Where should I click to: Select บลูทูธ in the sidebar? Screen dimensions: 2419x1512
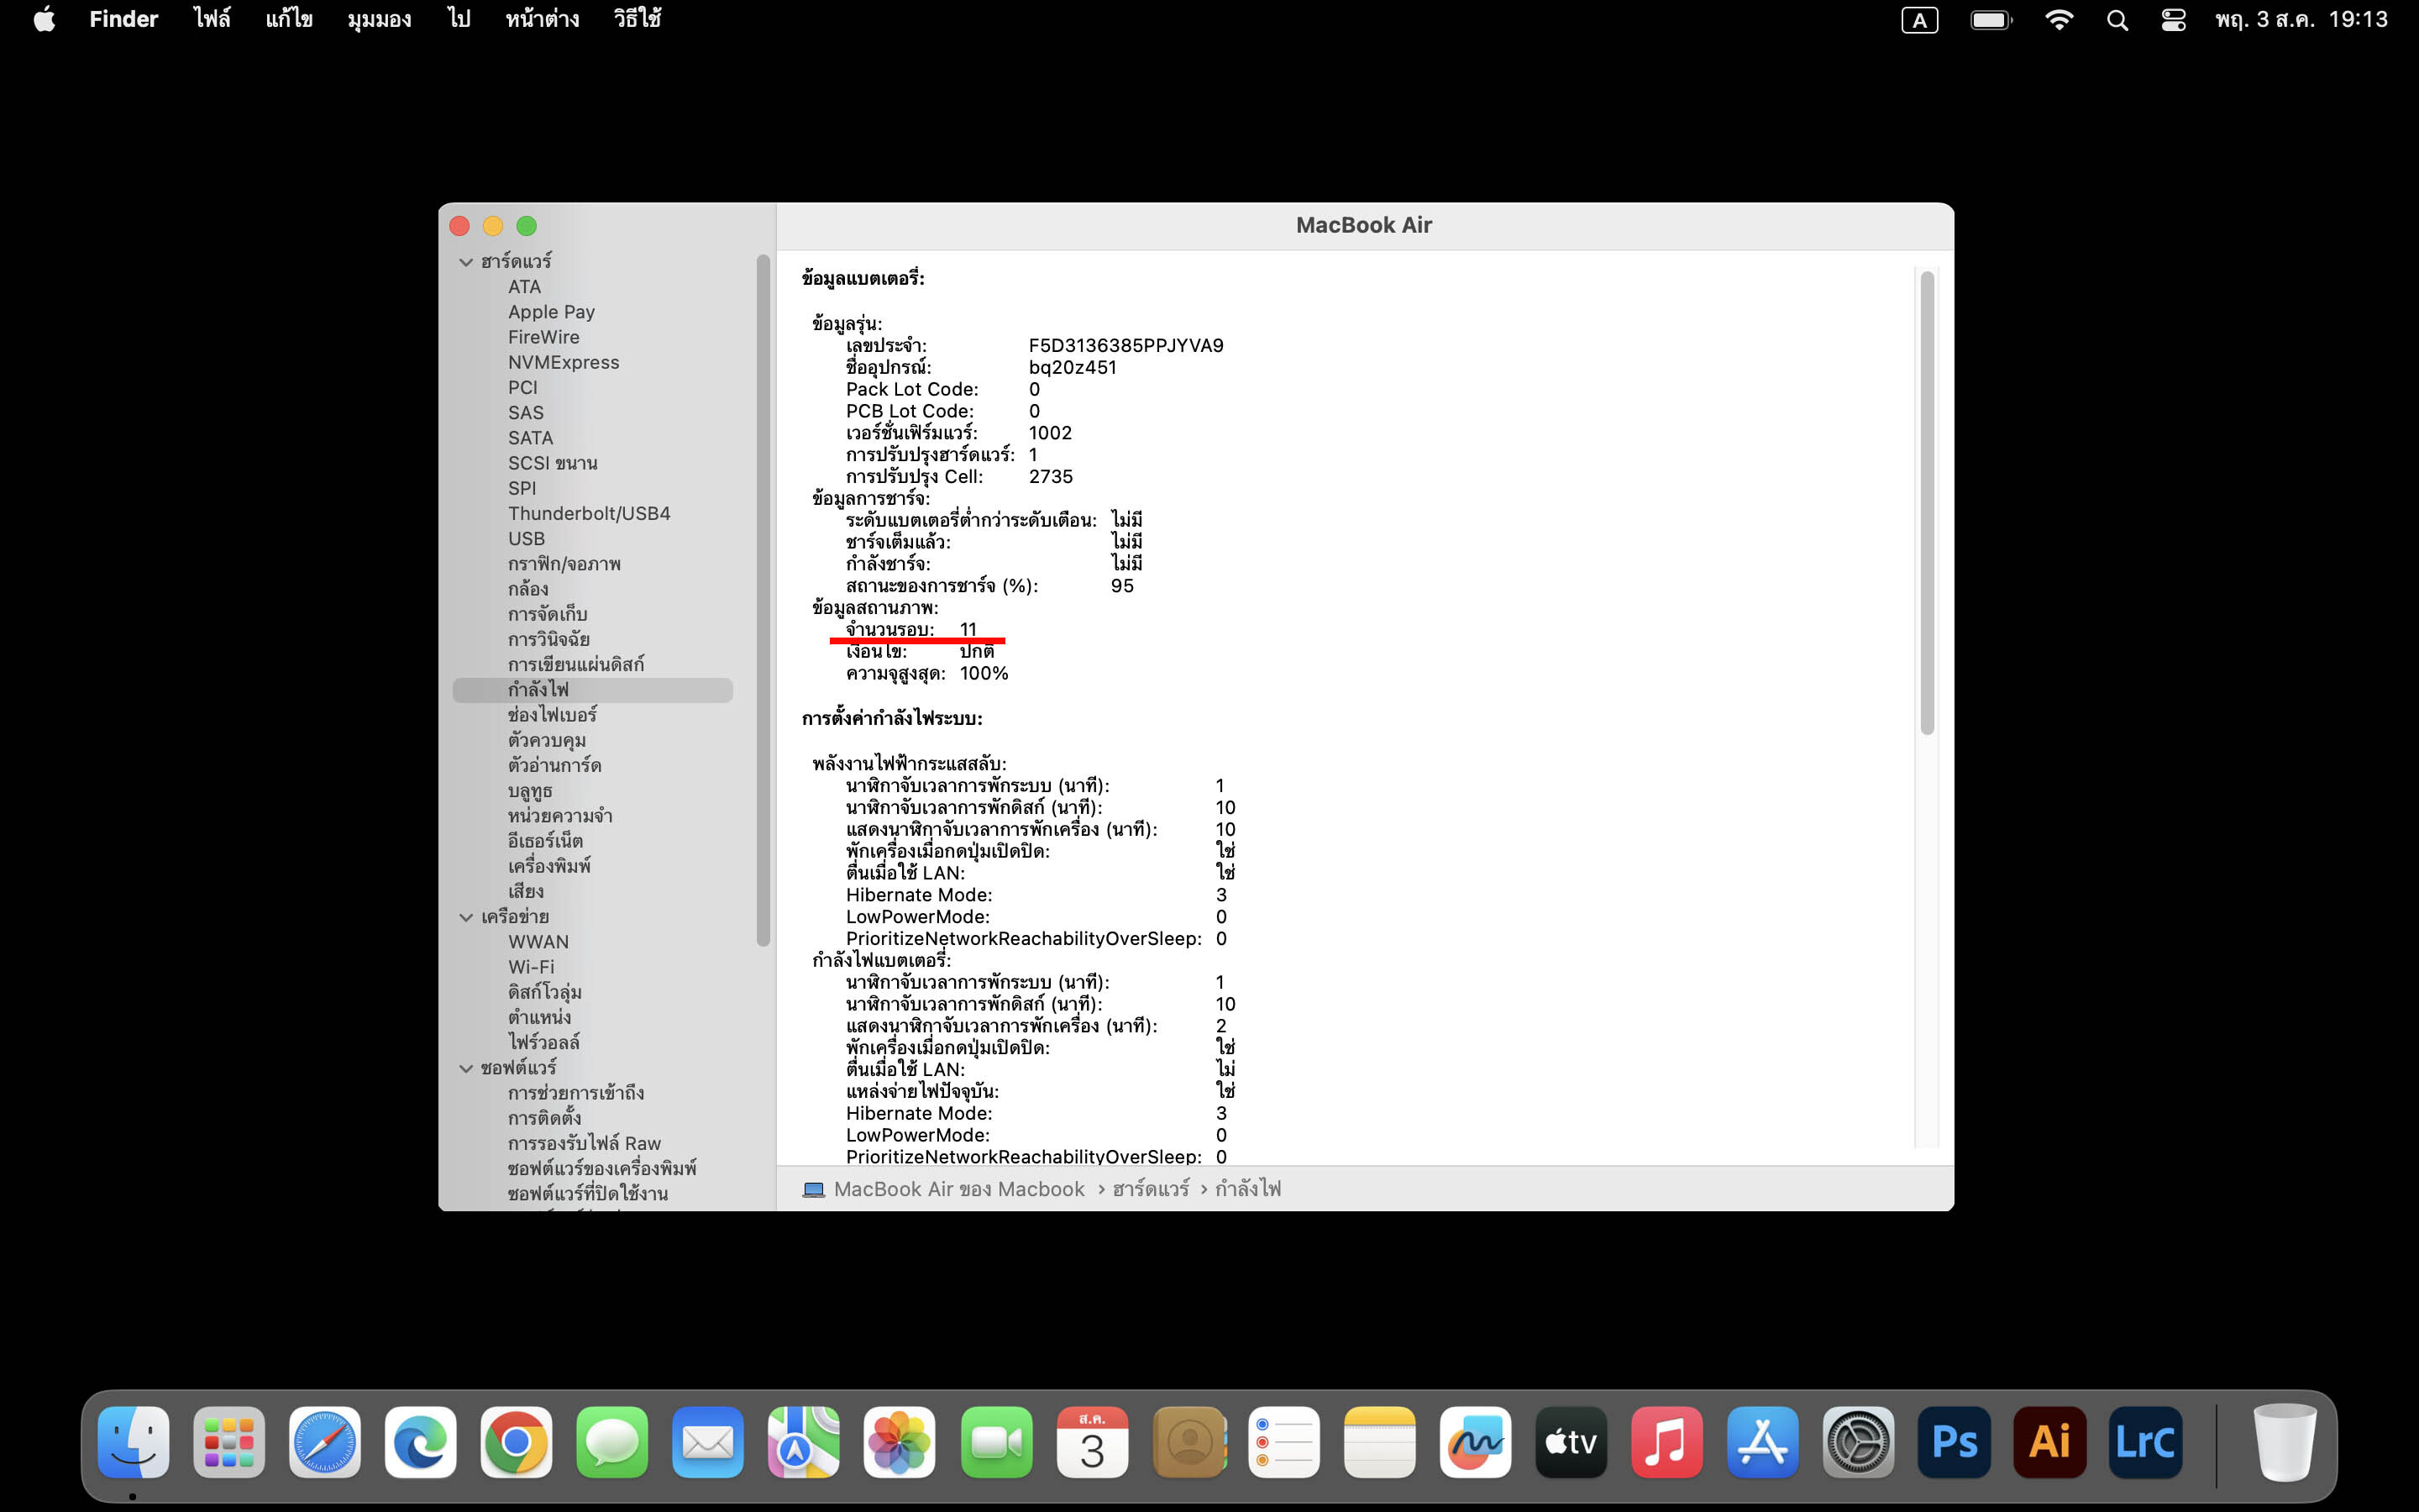[530, 791]
